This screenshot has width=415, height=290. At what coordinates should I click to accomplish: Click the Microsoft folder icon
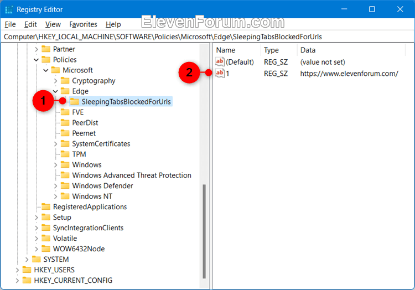pyautogui.click(x=55, y=70)
